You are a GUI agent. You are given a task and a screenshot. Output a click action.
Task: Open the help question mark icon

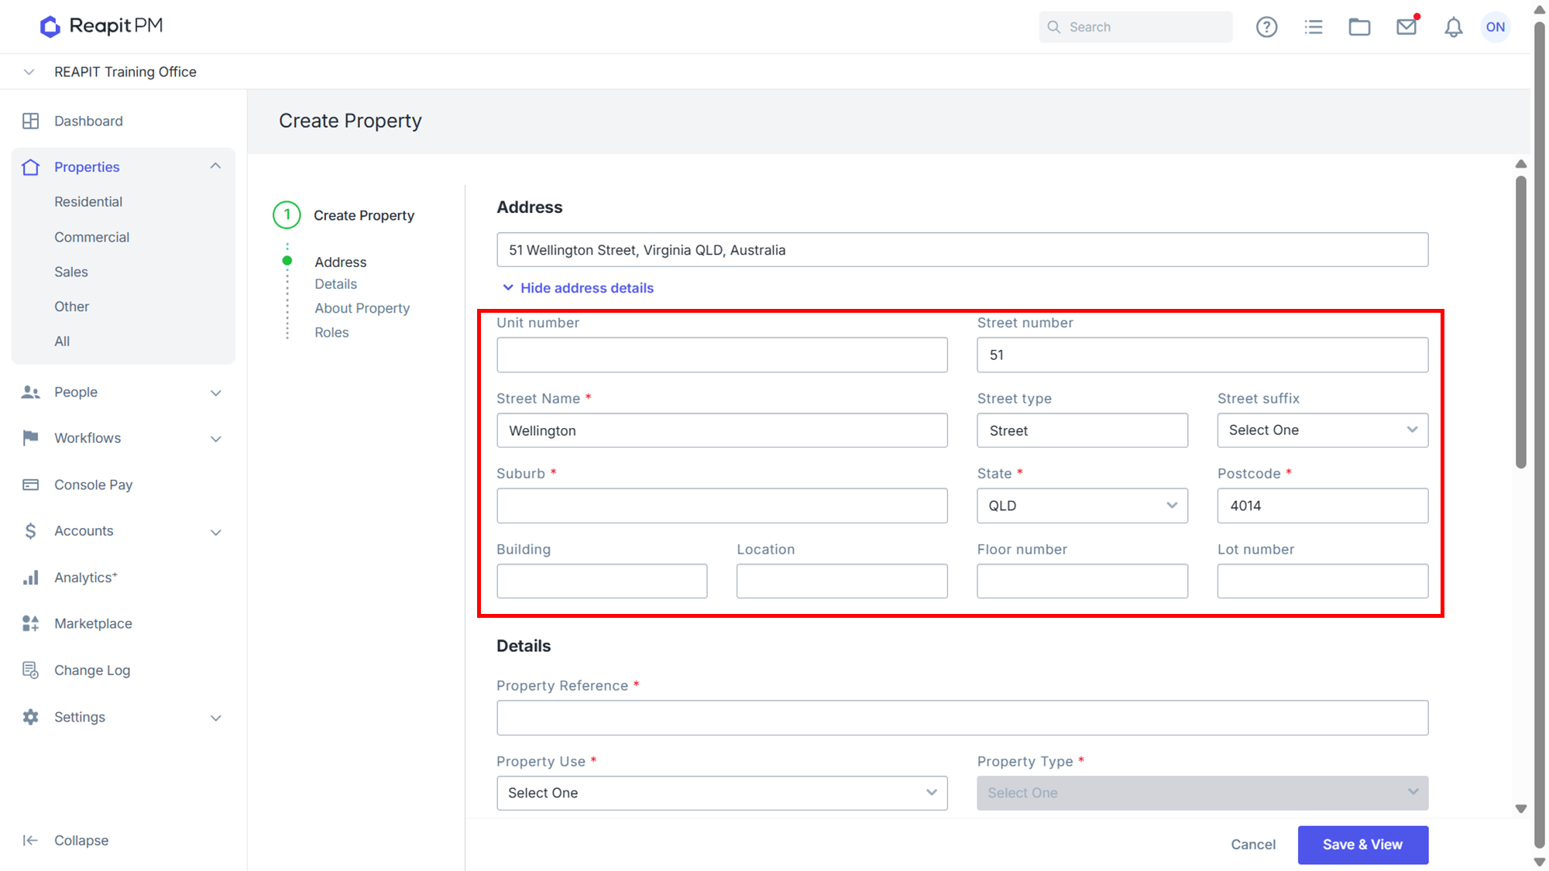tap(1266, 27)
